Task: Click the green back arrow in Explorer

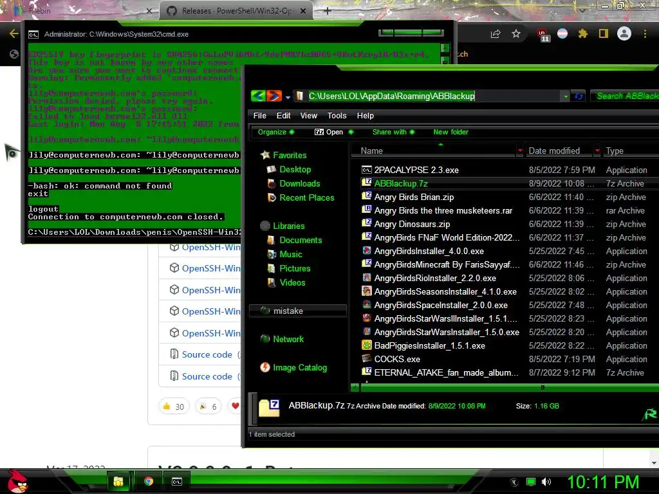Action: coord(258,96)
